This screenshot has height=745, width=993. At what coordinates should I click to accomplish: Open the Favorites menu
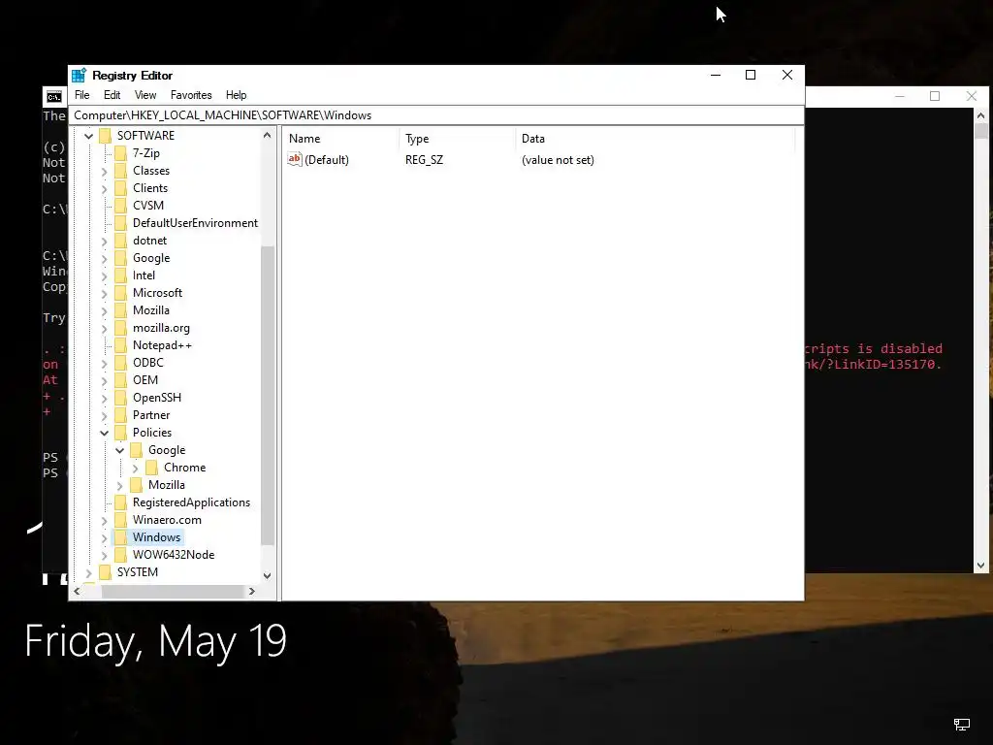[191, 95]
